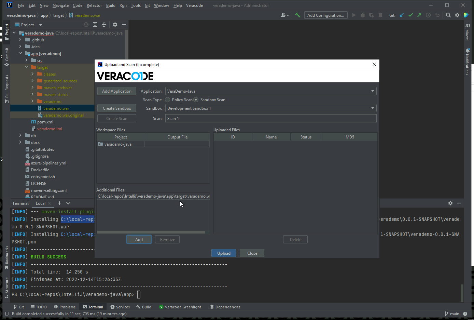Switch to the Problems tab
Screen dimensions: 474x320
pyautogui.click(x=65, y=307)
